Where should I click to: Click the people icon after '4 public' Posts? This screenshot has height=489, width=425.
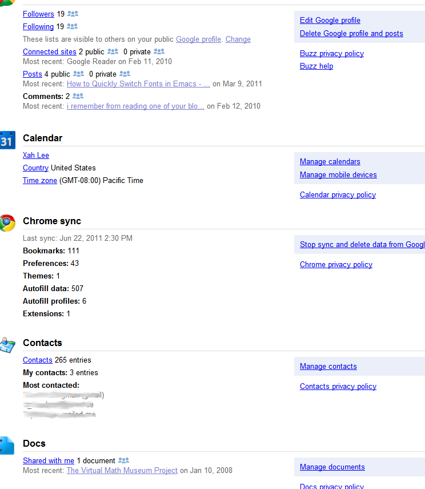click(78, 74)
